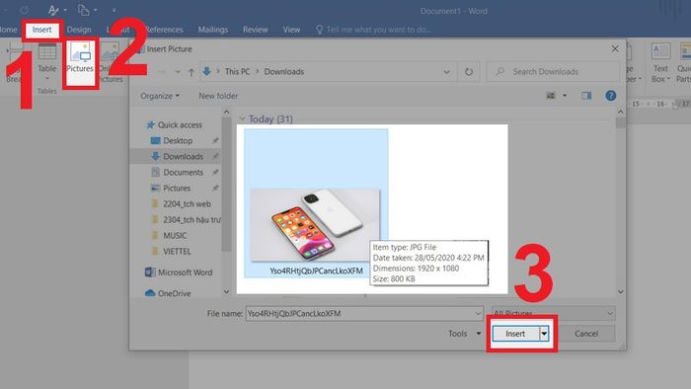This screenshot has width=691, height=389.
Task: Click the Search Downloads box
Action: [x=553, y=71]
